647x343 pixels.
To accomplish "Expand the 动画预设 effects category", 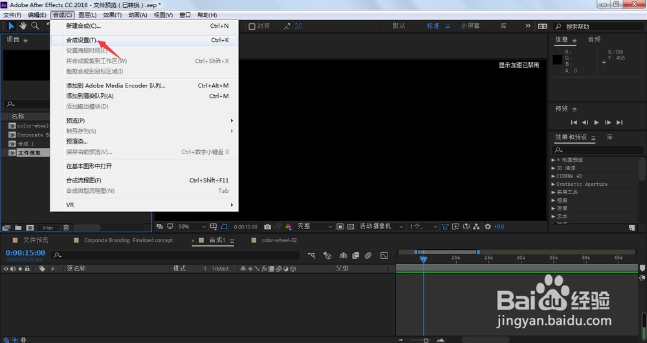I will coord(553,160).
